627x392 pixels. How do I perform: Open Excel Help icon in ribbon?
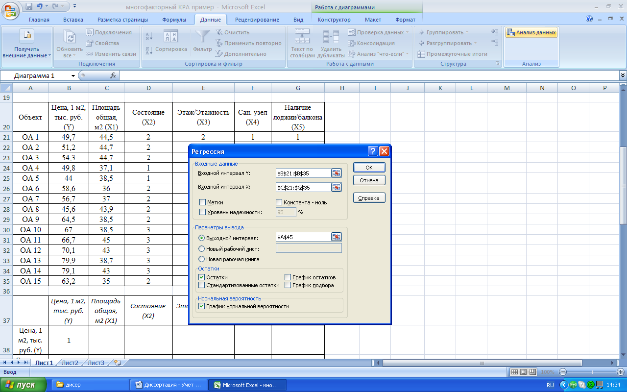coord(589,19)
